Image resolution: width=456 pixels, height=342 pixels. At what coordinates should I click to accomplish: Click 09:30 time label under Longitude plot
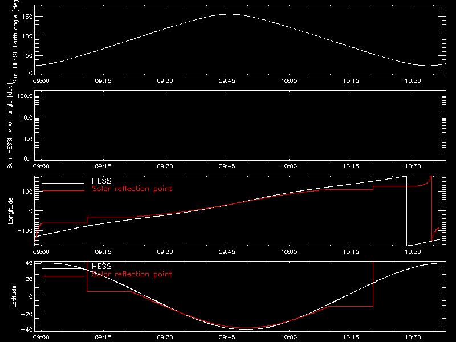(x=165, y=251)
